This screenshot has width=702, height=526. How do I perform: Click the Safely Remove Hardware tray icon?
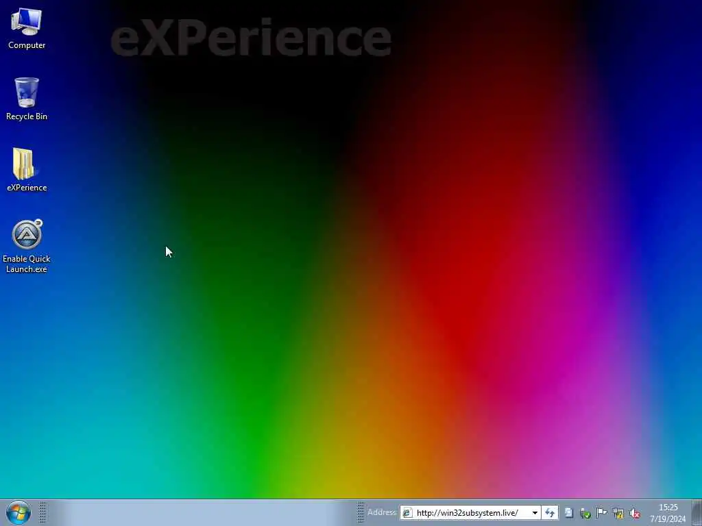point(585,513)
